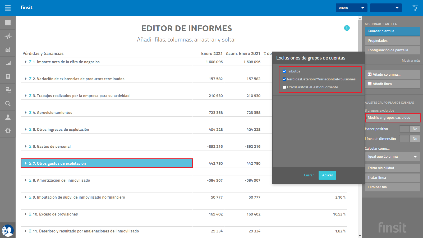Check OtrosGastosDeGestionCorriente checkbox
Screen dimensions: 423x238
pos(284,87)
